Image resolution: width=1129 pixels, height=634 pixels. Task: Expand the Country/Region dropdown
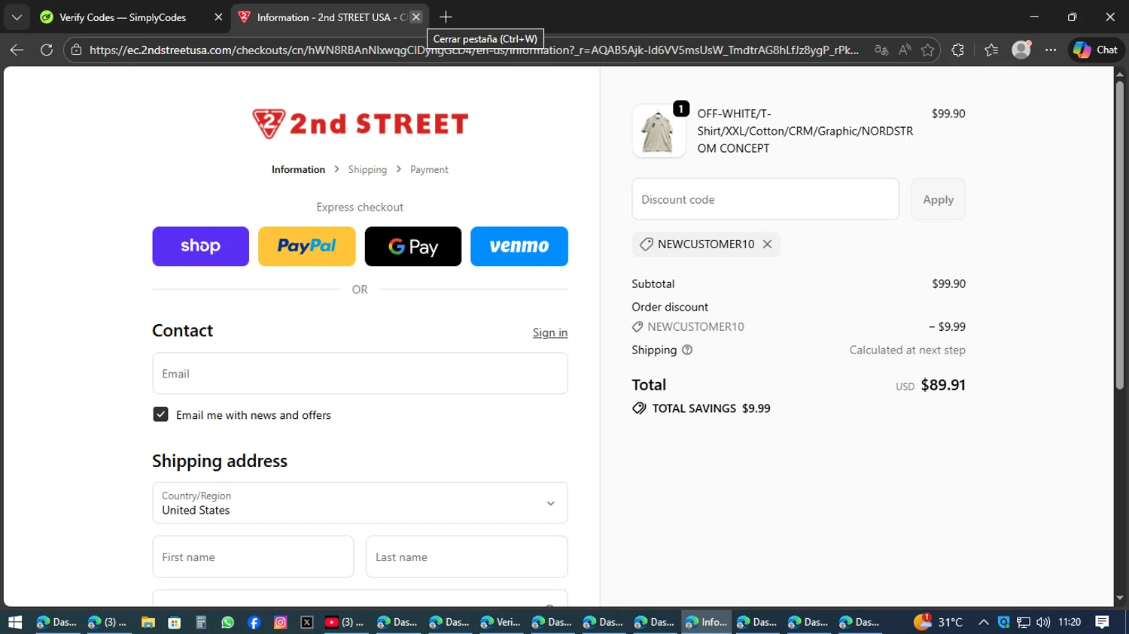coord(360,503)
